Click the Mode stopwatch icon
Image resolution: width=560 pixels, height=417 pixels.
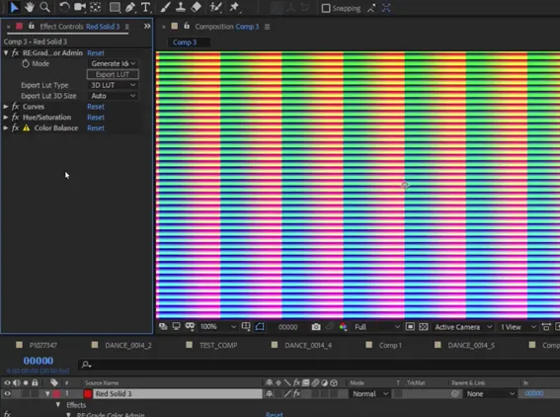26,63
